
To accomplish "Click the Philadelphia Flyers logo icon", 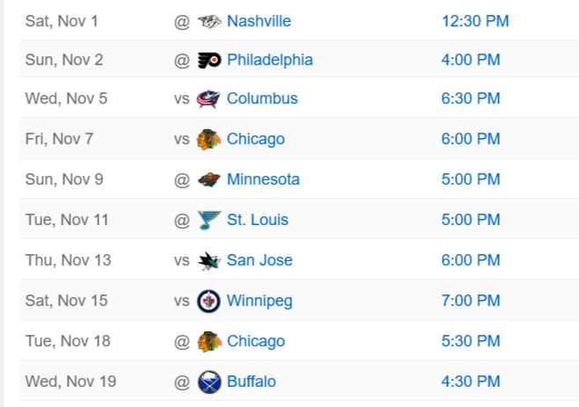I will 209,61.
